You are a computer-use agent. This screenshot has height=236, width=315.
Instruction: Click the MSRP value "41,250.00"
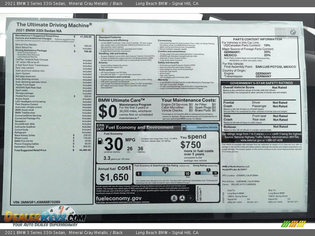click(86, 37)
